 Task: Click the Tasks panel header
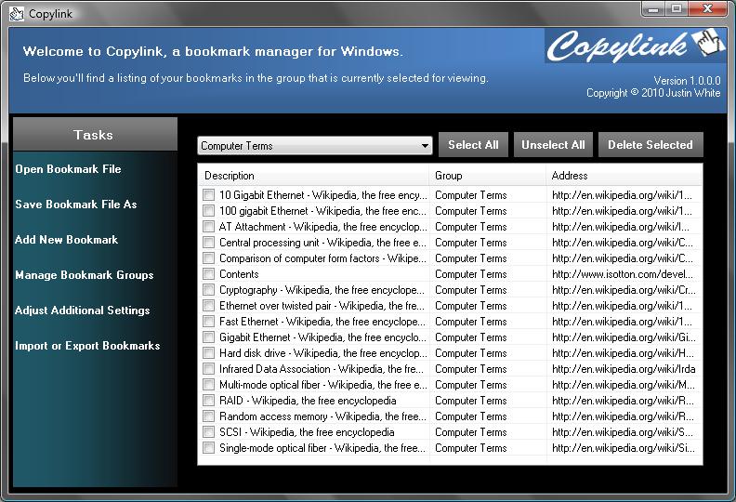[x=95, y=135]
